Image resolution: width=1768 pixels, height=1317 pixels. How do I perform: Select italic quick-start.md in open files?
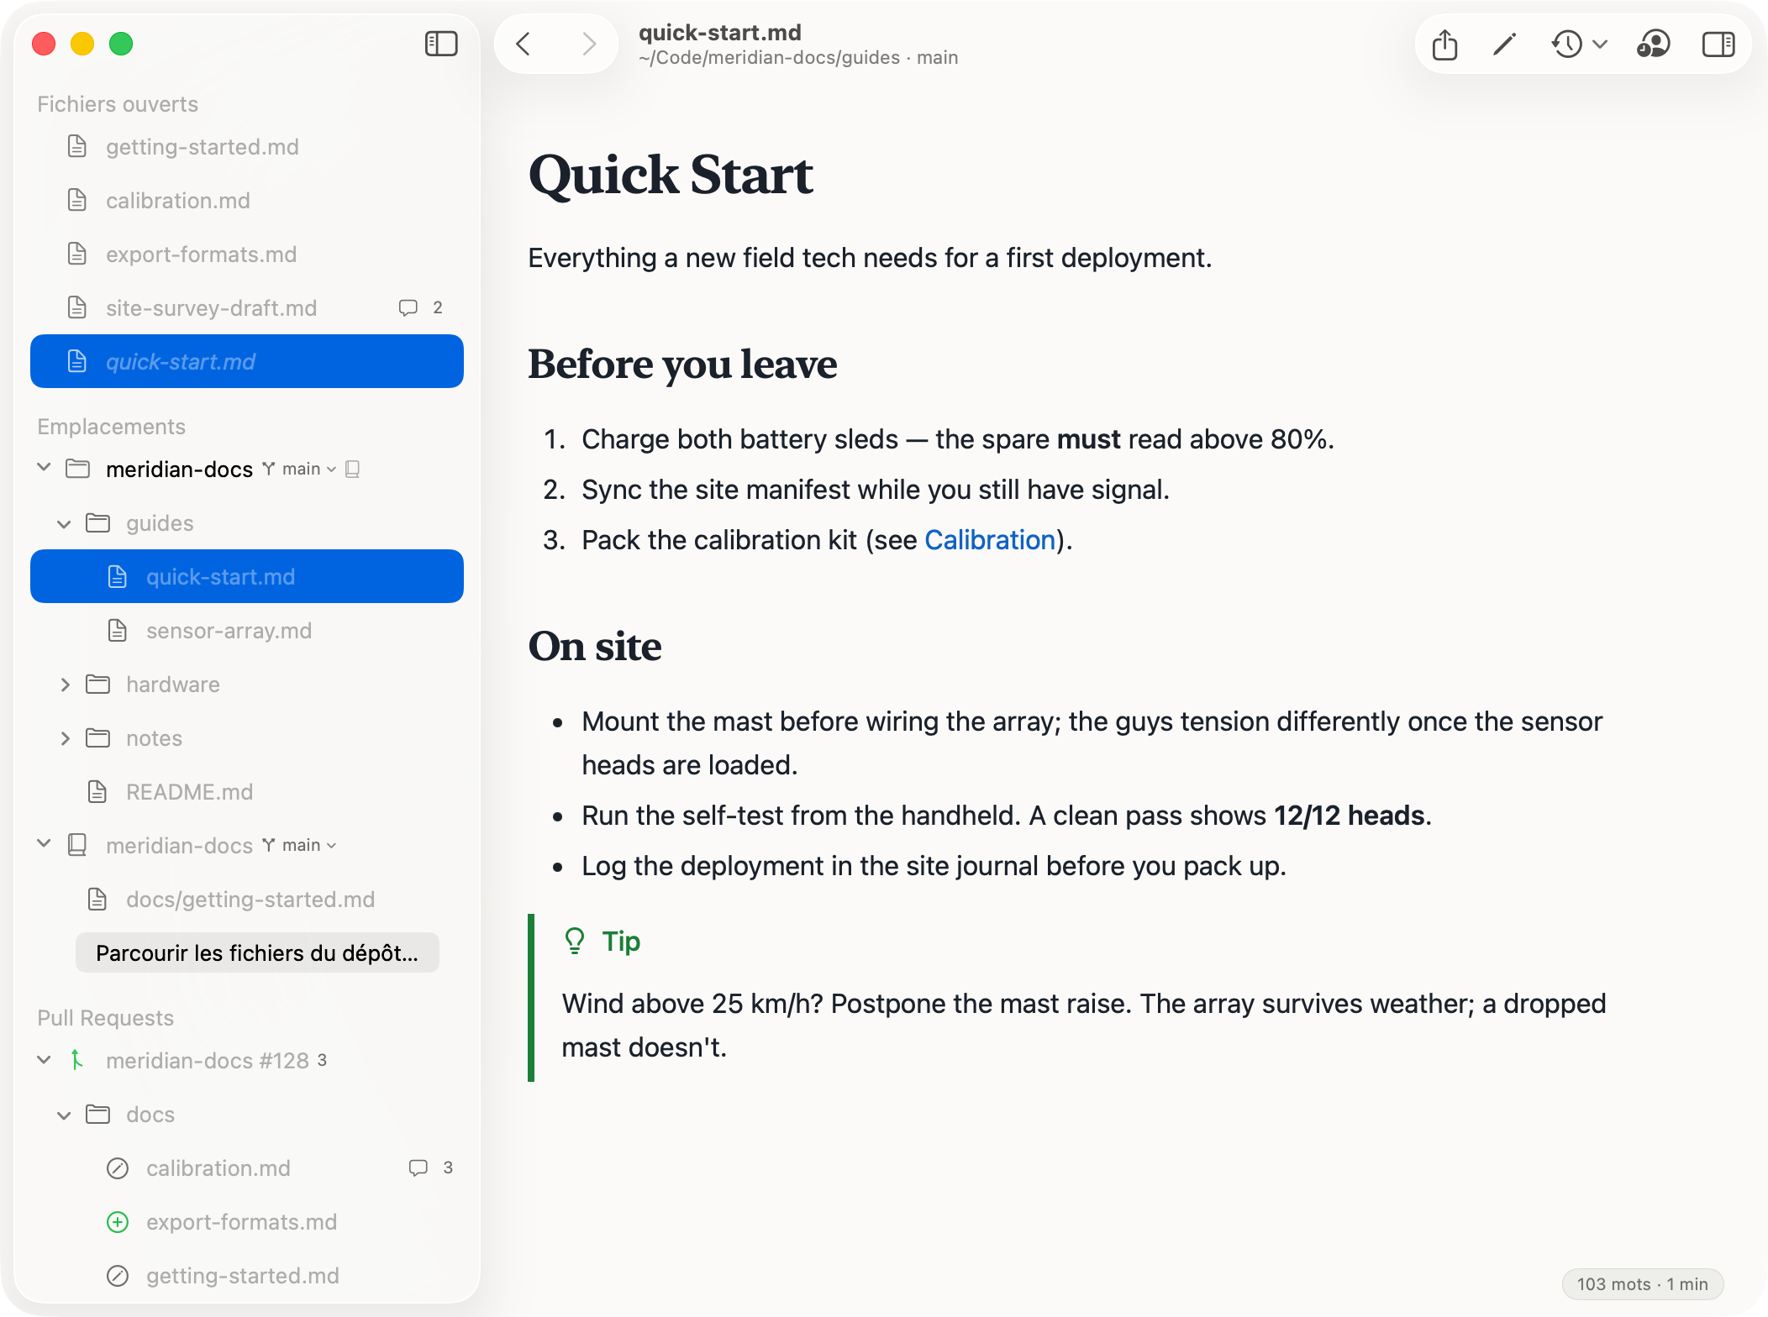click(x=247, y=362)
